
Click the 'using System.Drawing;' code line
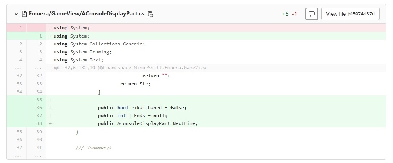[83, 52]
